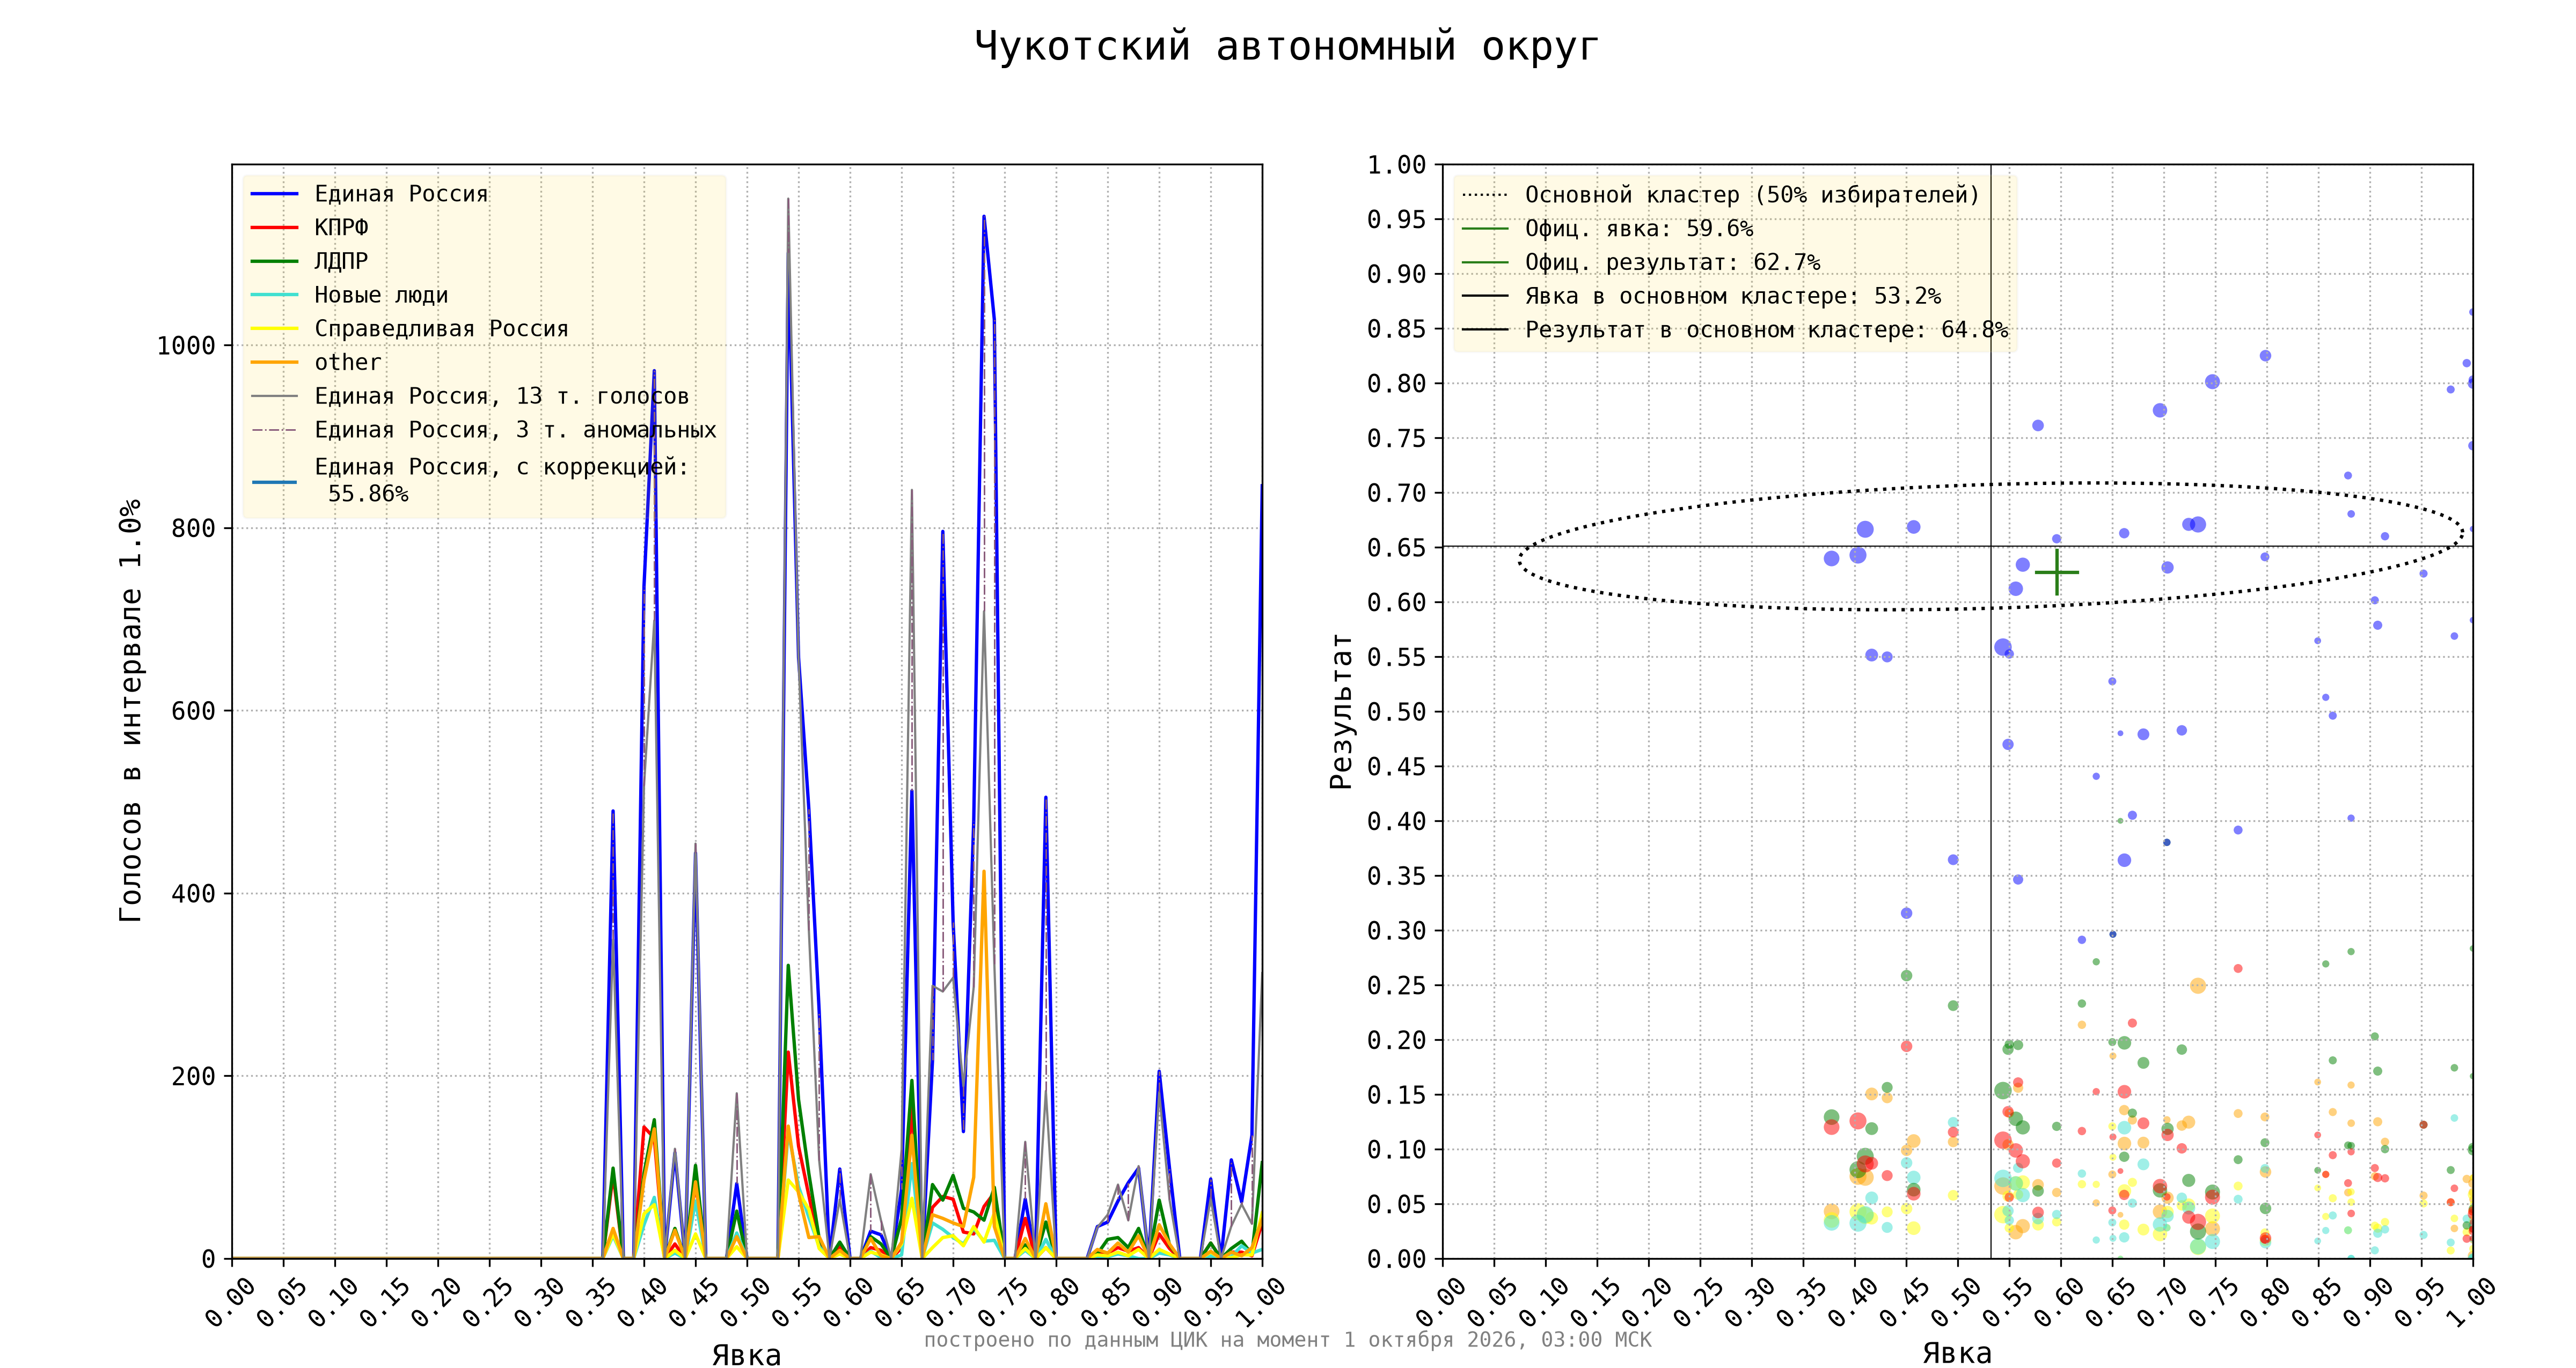Click the "Справедливая Россия" legend label
The height and width of the screenshot is (1368, 2576).
click(441, 329)
